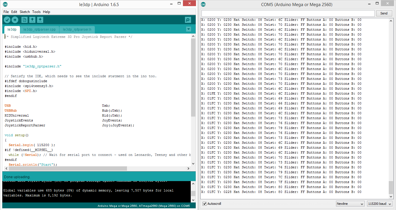The image size is (396, 210).
Task: Click the serial row with "Twist: 7C"
Action: pyautogui.click(x=281, y=177)
